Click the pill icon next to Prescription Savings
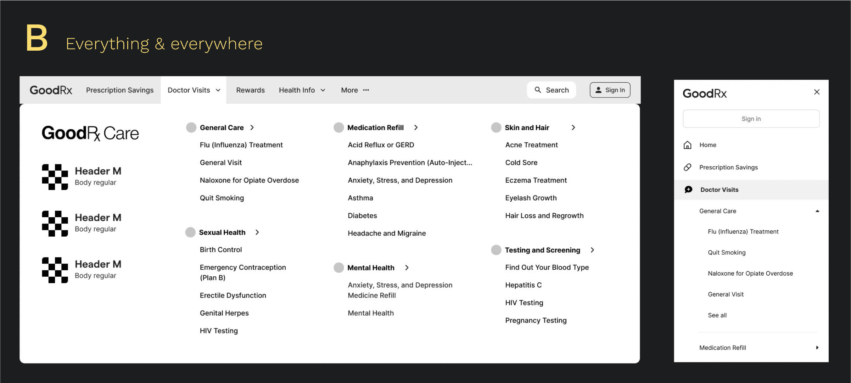This screenshot has height=383, width=851. [x=688, y=167]
